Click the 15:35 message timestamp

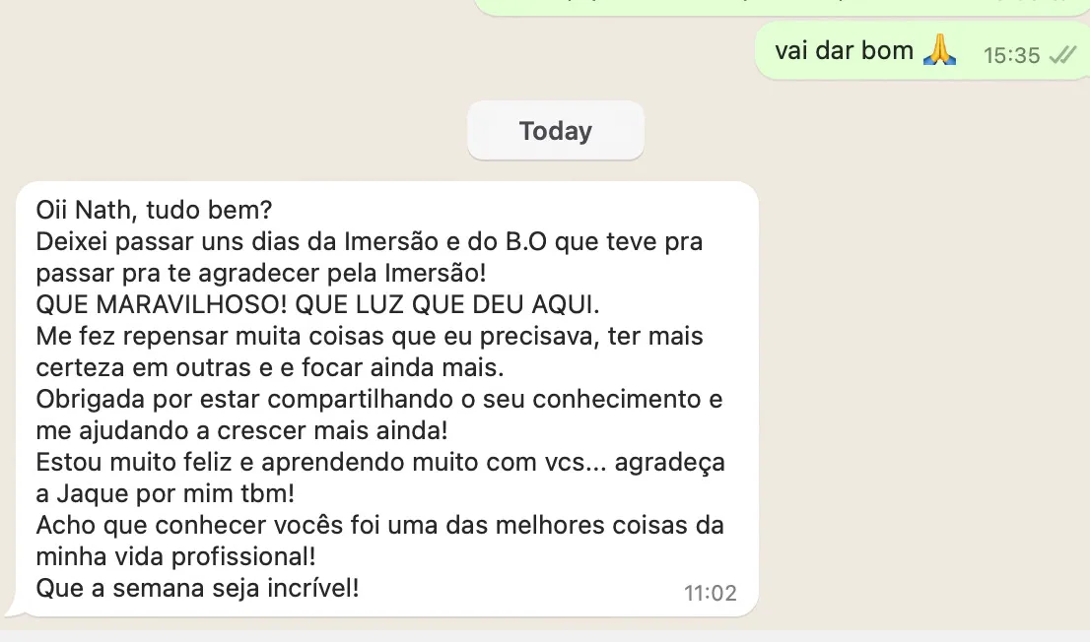click(1011, 55)
